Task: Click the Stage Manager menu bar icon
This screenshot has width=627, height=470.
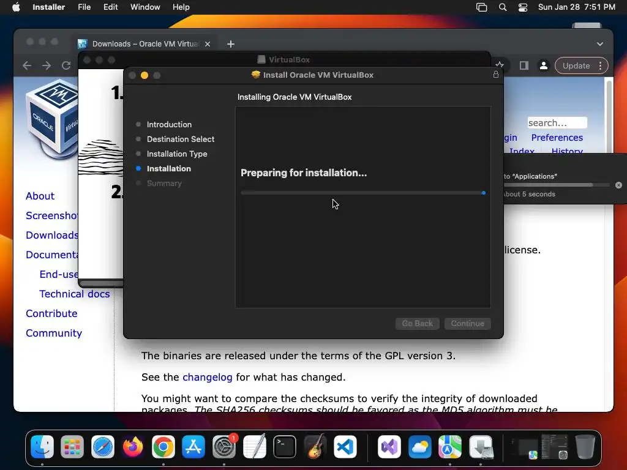Action: (x=481, y=7)
